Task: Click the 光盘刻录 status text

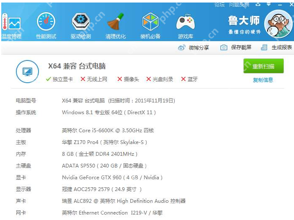Action: click(163, 79)
